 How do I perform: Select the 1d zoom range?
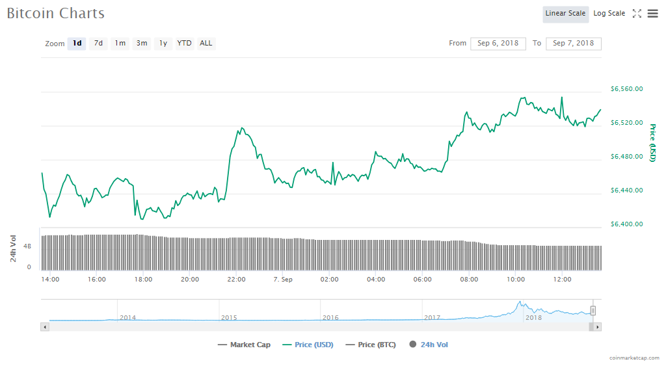[77, 44]
